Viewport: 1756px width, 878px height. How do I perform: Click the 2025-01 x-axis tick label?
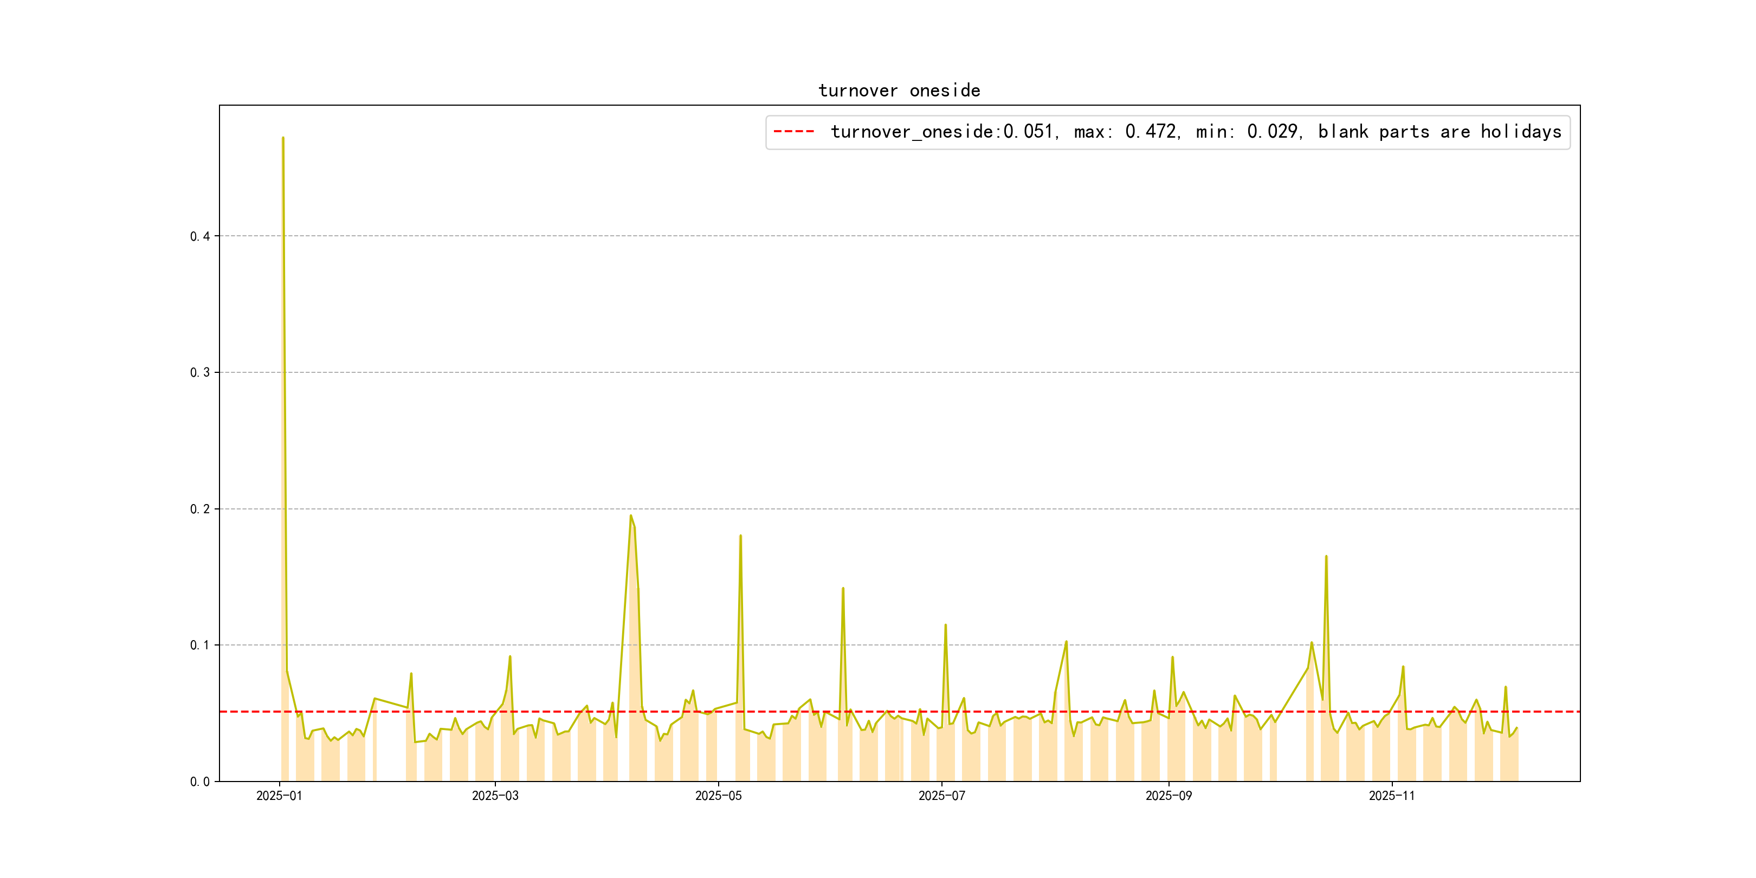click(x=279, y=796)
